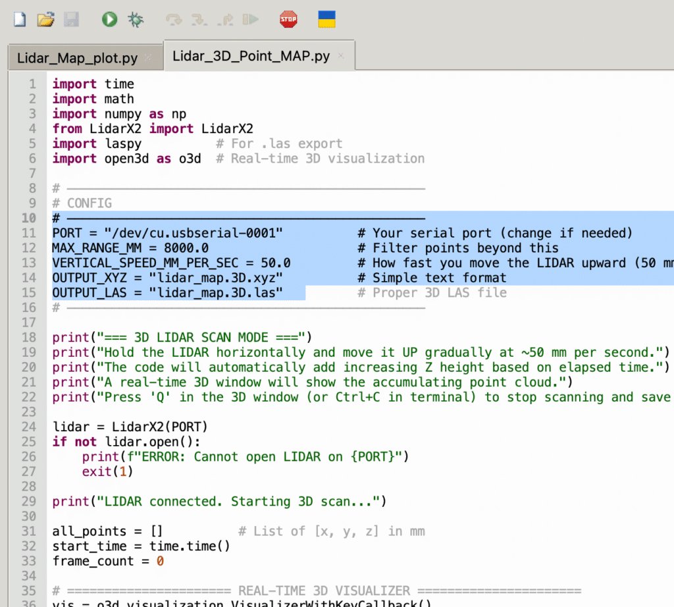This screenshot has height=607, width=674.
Task: Click the "# For .las export" comment
Action: [x=279, y=144]
